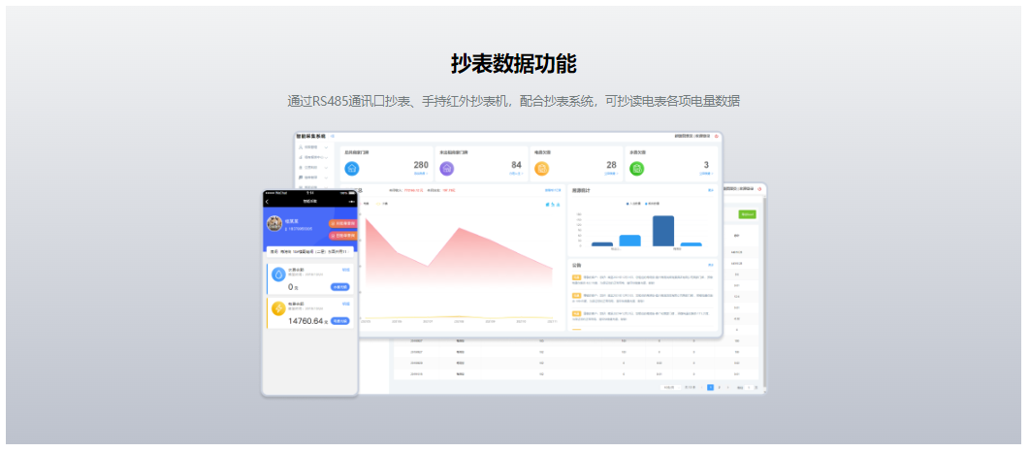This screenshot has width=1030, height=452.
Task: Tap the user avatar on phone screen
Action: point(275,224)
